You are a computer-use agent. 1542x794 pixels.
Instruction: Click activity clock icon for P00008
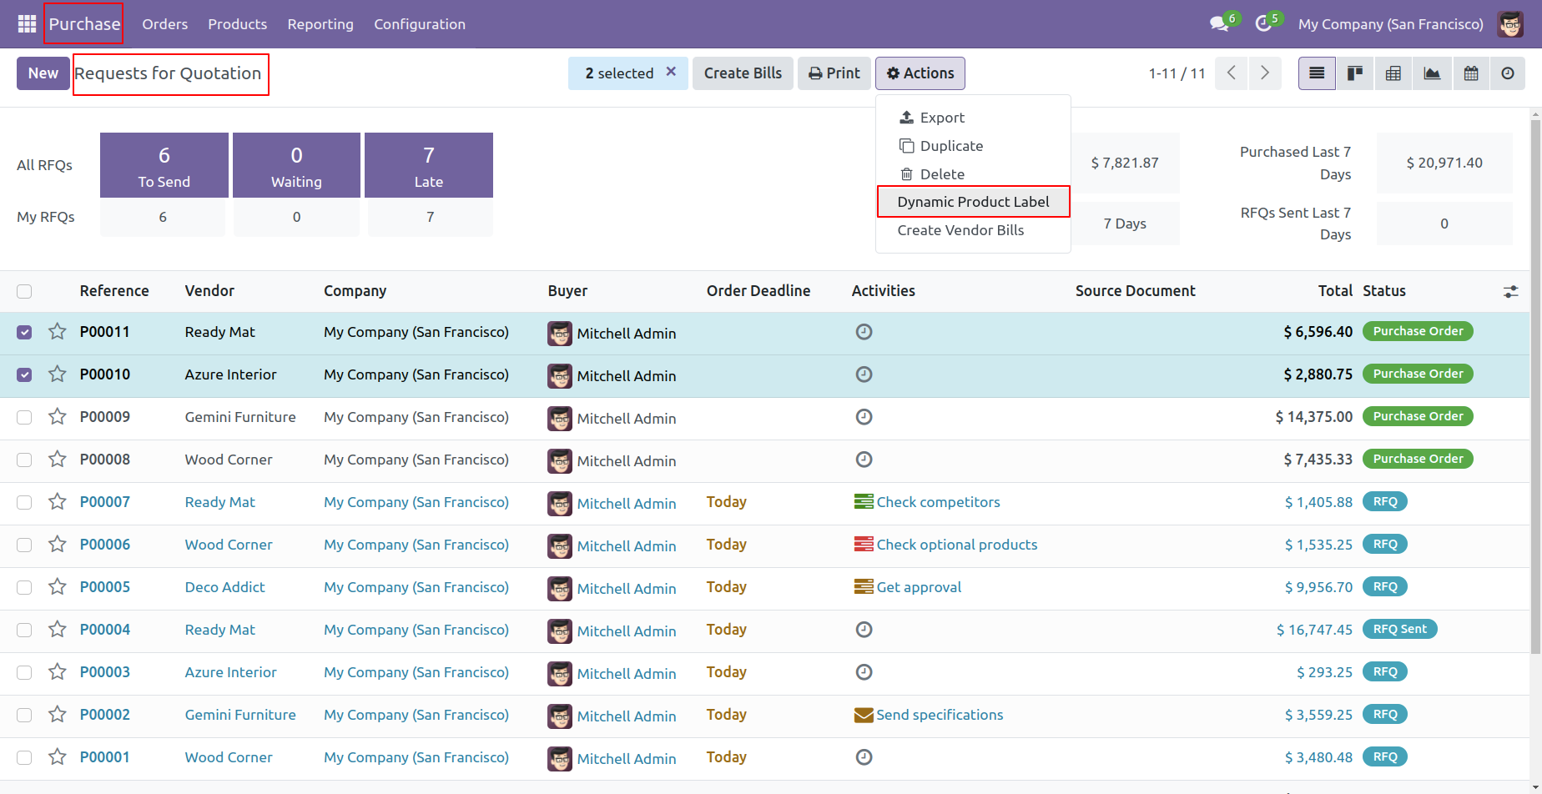pyautogui.click(x=864, y=460)
